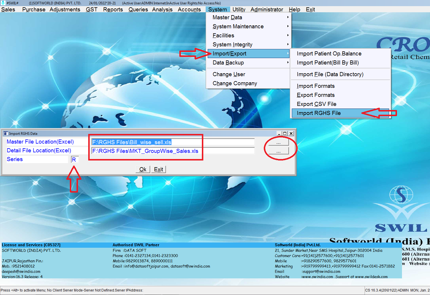430x295 pixels.
Task: Open the Reports menu
Action: [x=113, y=9]
